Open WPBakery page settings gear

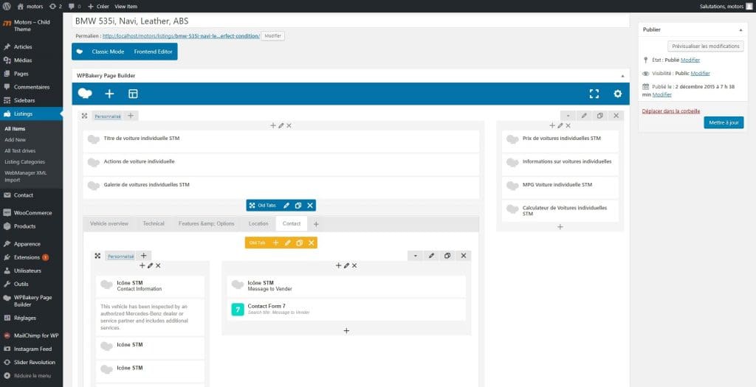[618, 94]
